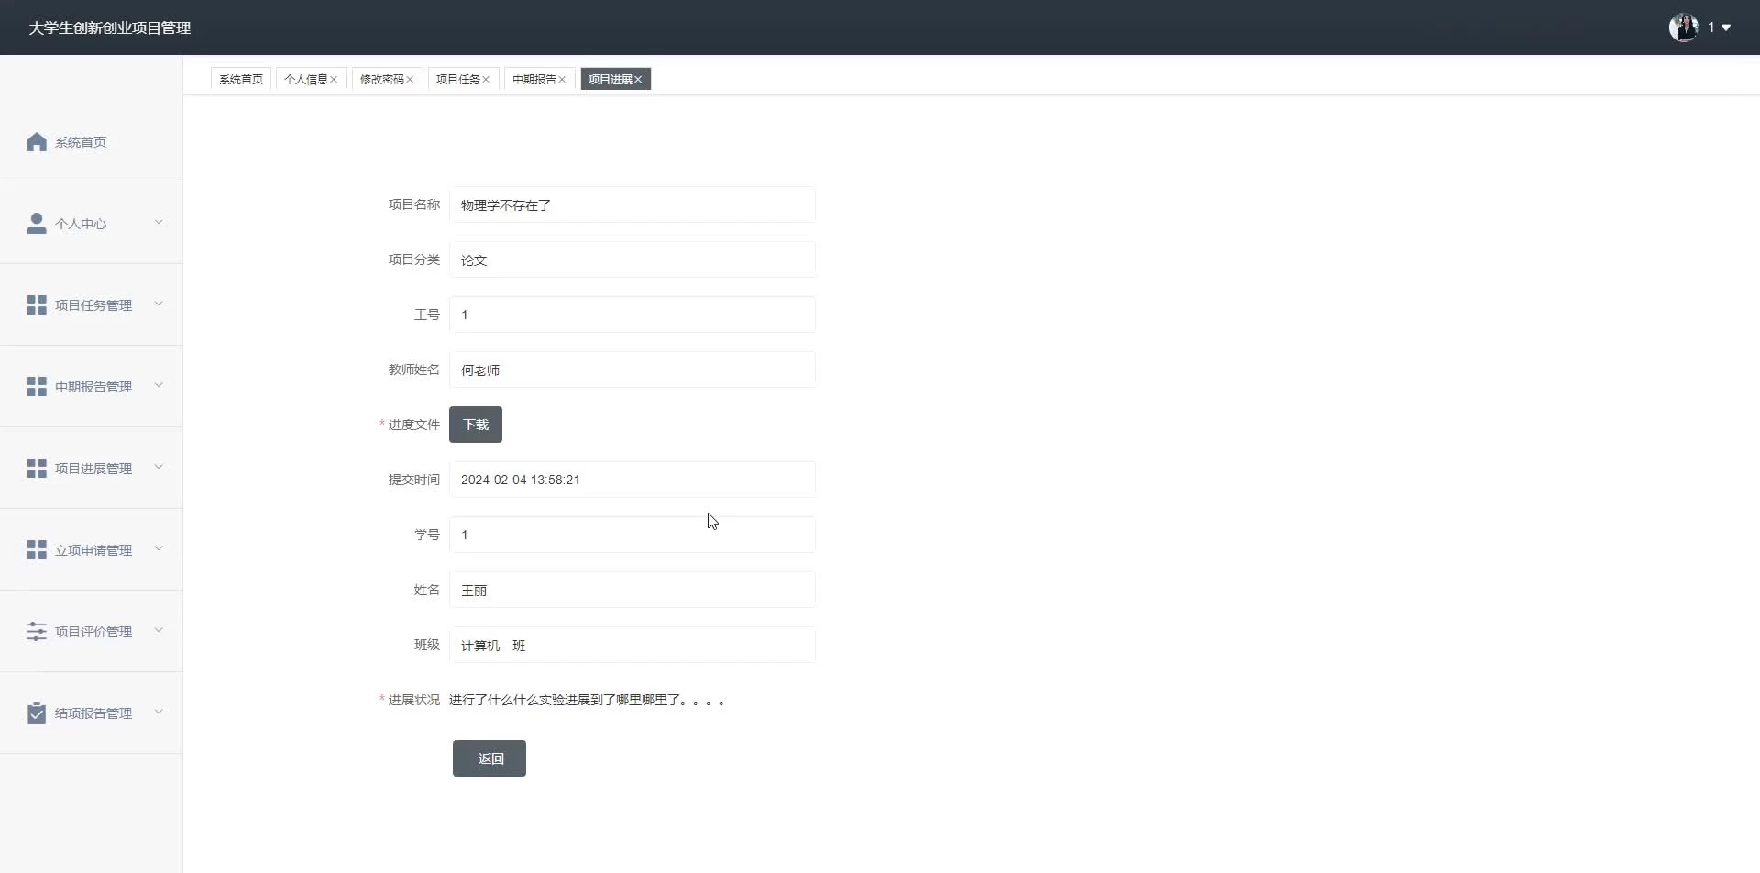Viewport: 1760px width, 873px height.
Task: Expand the 个人中心 menu chevron
Action: coord(159,222)
